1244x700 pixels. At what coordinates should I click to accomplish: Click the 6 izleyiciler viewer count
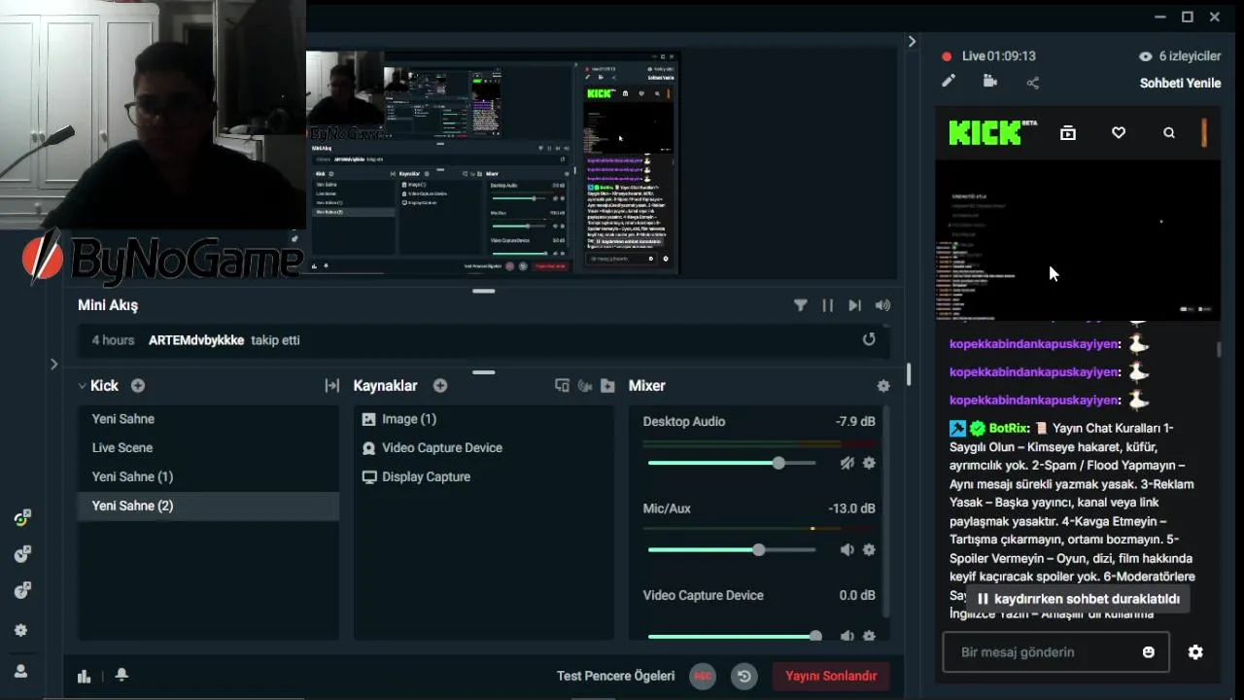click(x=1179, y=56)
